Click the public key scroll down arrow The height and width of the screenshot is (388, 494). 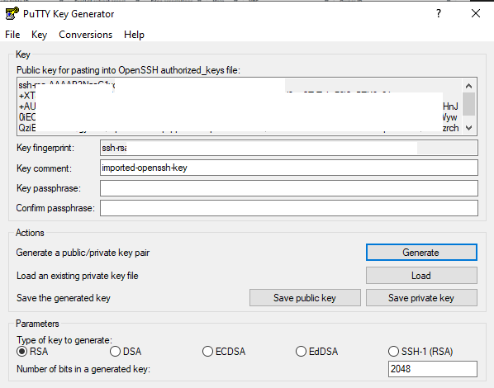(x=468, y=128)
